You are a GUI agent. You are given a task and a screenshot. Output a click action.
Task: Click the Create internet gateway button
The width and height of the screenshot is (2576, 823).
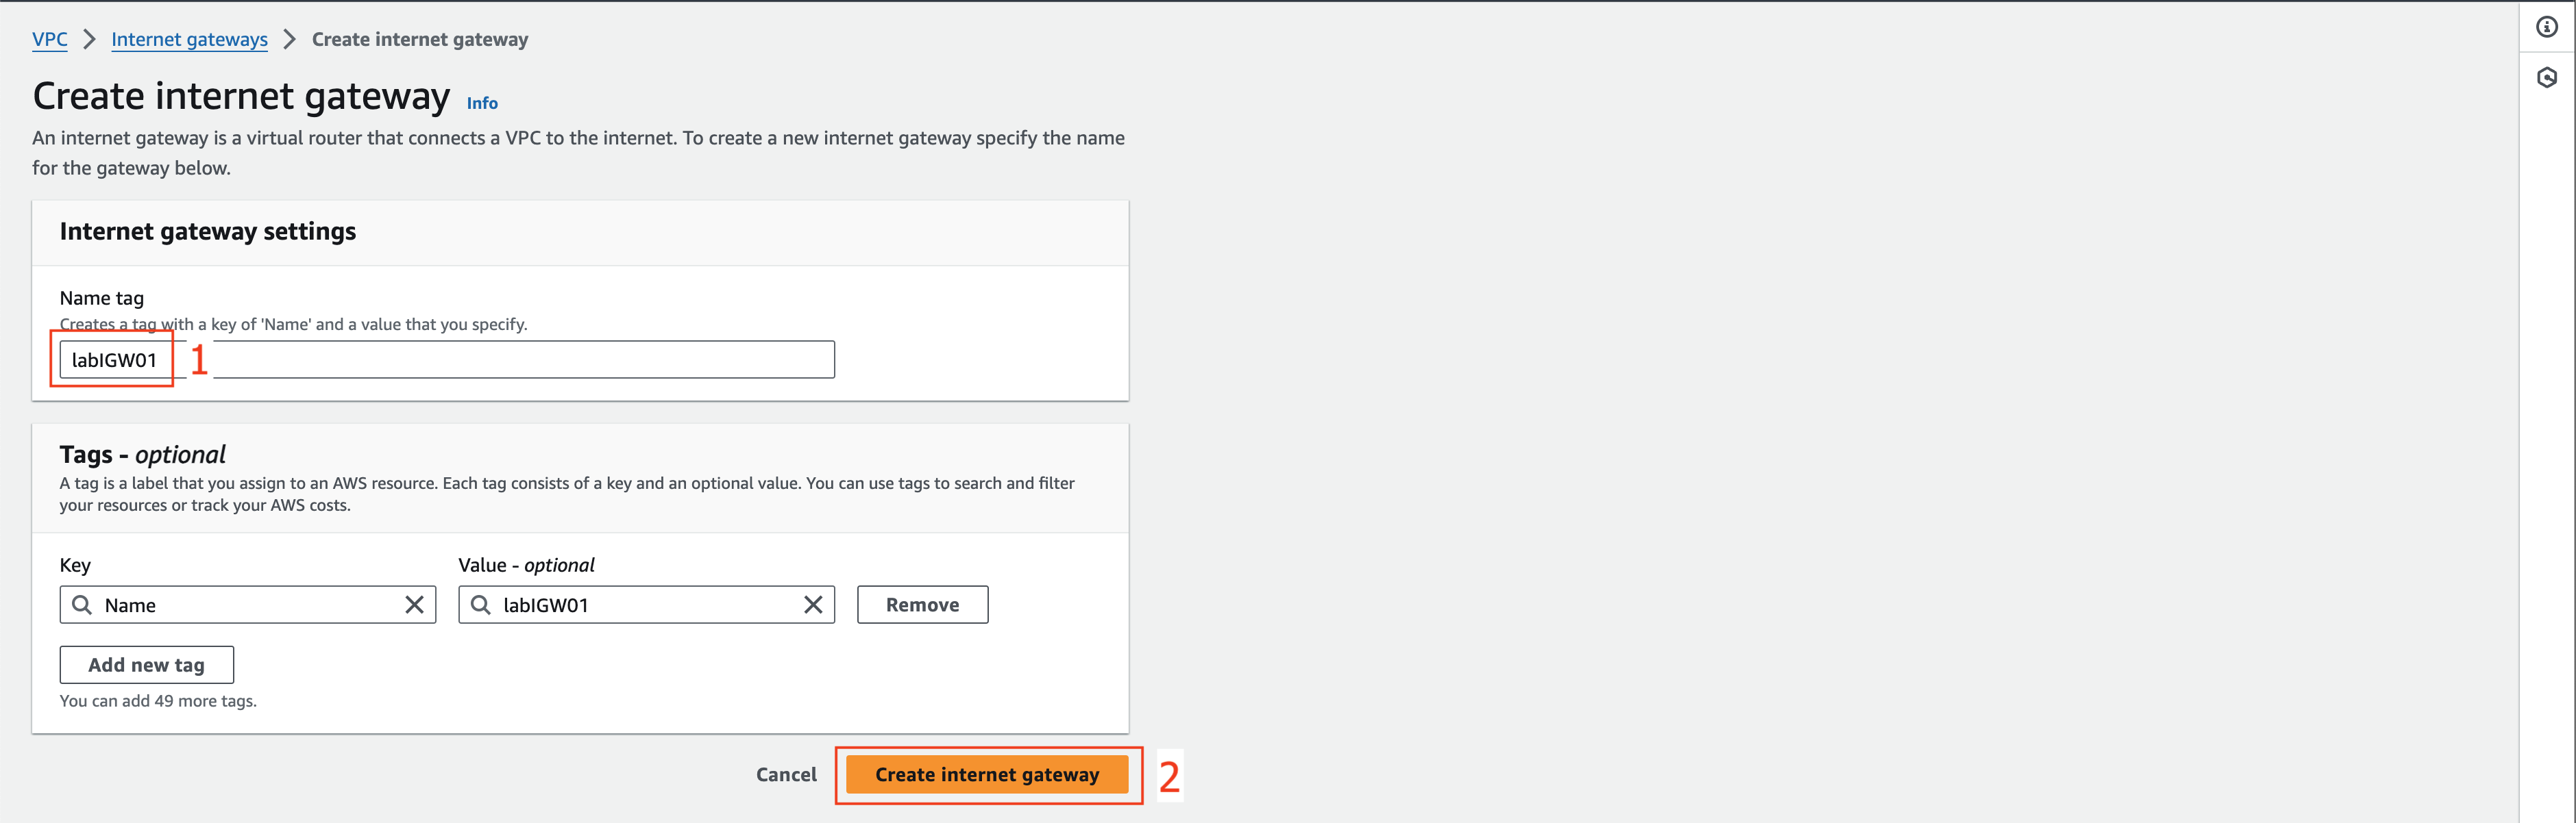coord(987,774)
